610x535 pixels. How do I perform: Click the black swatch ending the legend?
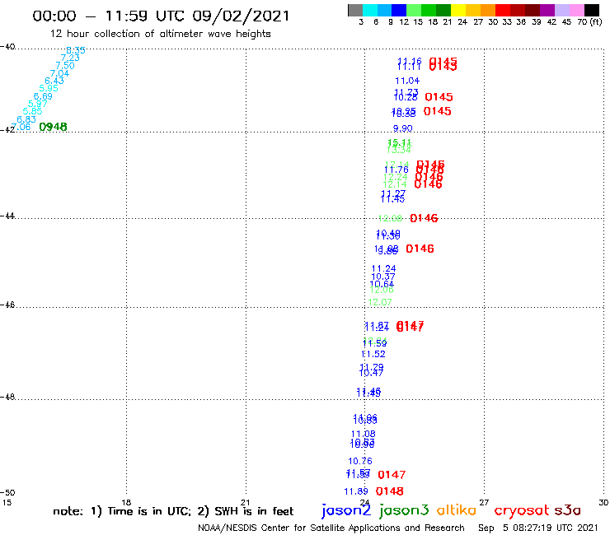592,10
